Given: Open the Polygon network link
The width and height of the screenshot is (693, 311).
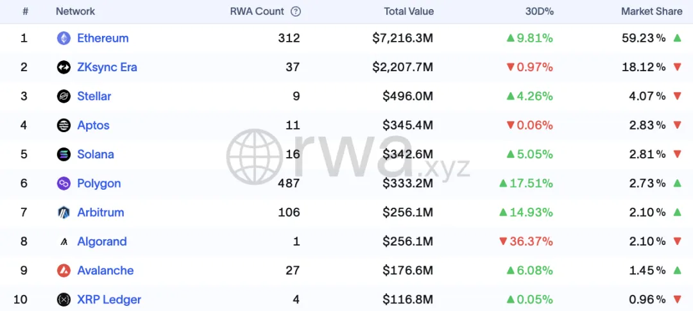Looking at the screenshot, I should pos(99,183).
